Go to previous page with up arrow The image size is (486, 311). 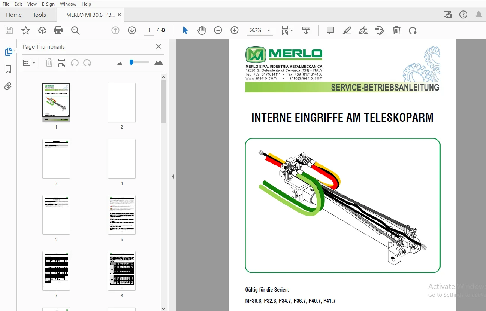[115, 30]
